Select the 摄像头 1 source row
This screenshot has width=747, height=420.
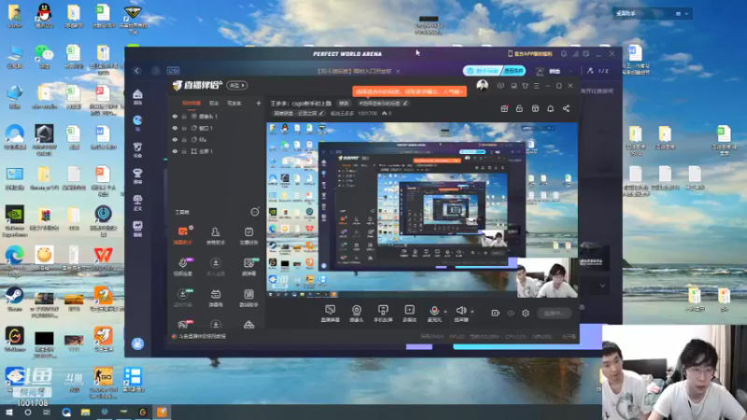216,116
